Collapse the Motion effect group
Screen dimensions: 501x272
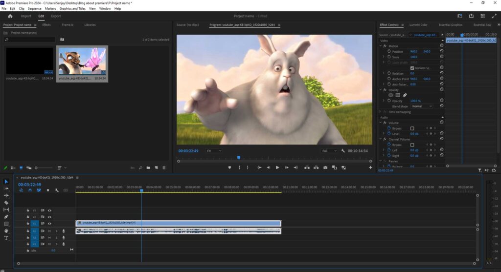click(381, 46)
